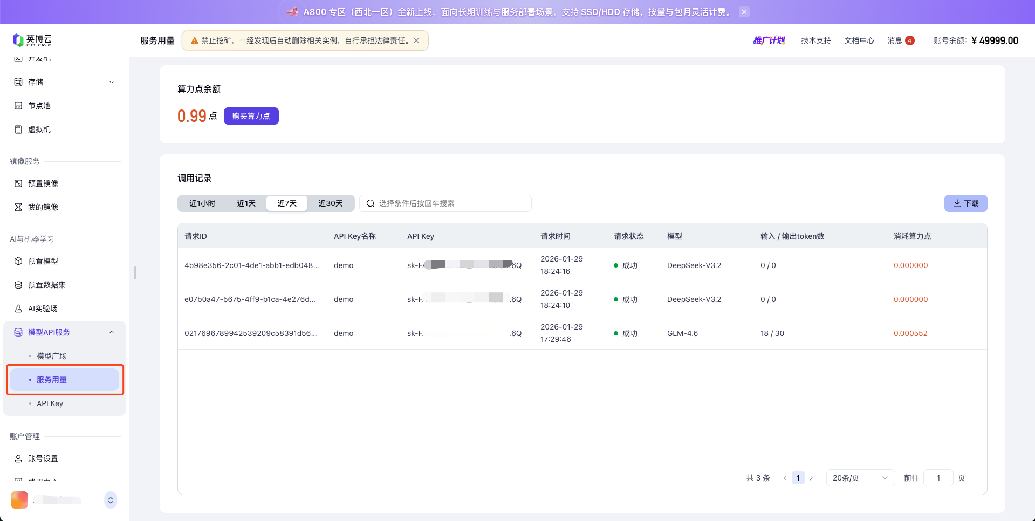Open 消息 notifications with red badge

pos(900,40)
